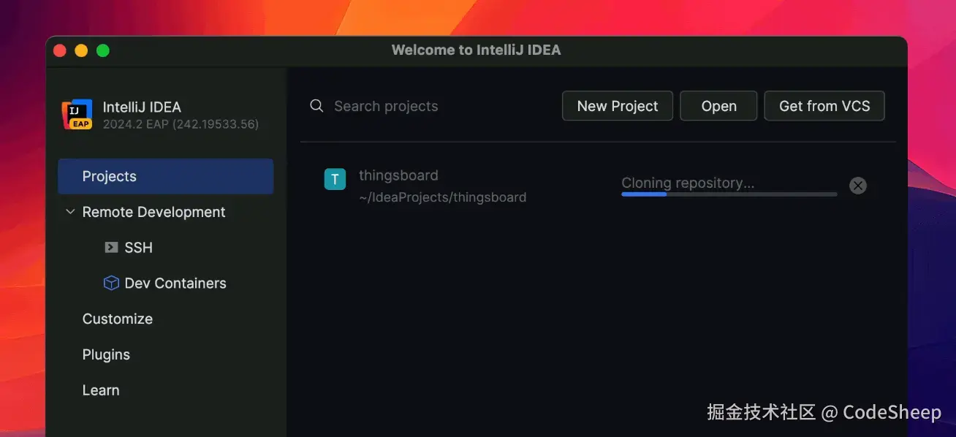
Task: Click the IntelliJ IDEA EAP logo icon
Action: point(77,114)
